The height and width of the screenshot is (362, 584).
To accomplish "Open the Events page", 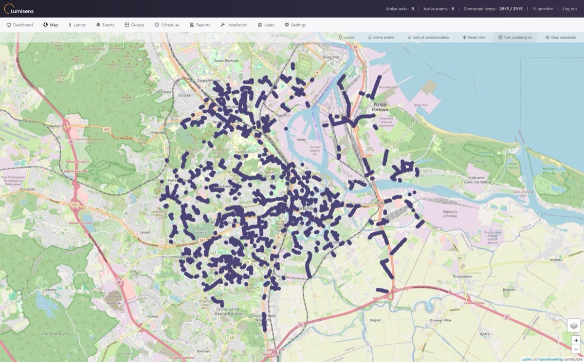I will point(105,25).
